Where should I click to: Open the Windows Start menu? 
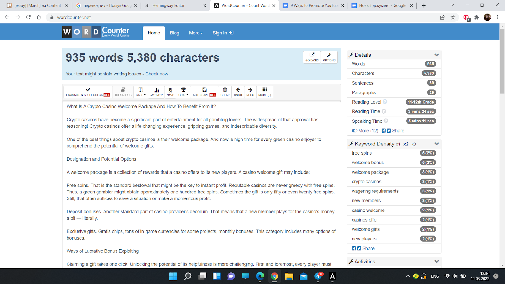(173, 276)
